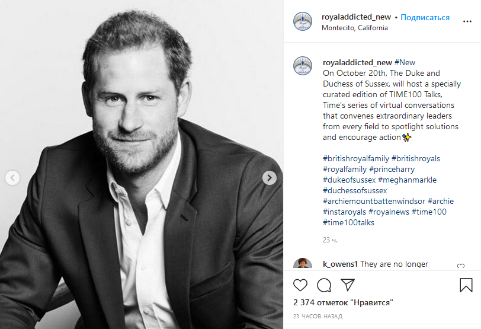This screenshot has width=481, height=329.
Task: Open k_owens1 commenter username
Action: (x=340, y=264)
